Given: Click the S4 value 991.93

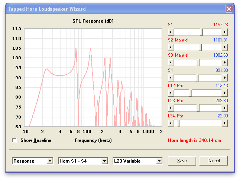Looking at the screenshot, I should pyautogui.click(x=222, y=70).
